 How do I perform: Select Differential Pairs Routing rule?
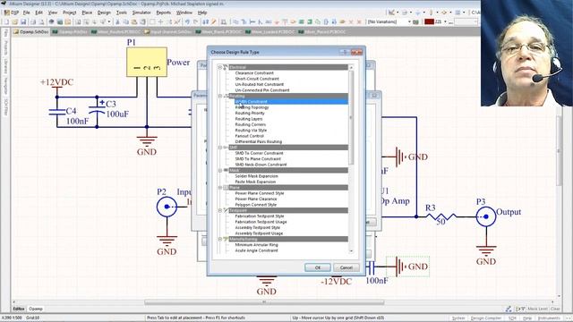point(259,141)
